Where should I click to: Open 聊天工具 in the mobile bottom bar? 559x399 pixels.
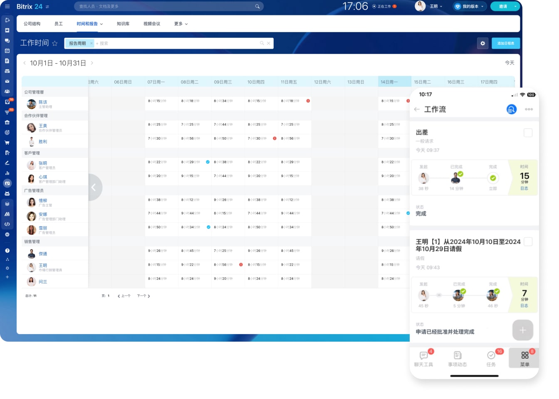pos(424,357)
